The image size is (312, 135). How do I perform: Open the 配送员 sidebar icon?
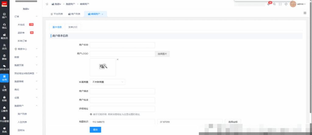click(4, 36)
